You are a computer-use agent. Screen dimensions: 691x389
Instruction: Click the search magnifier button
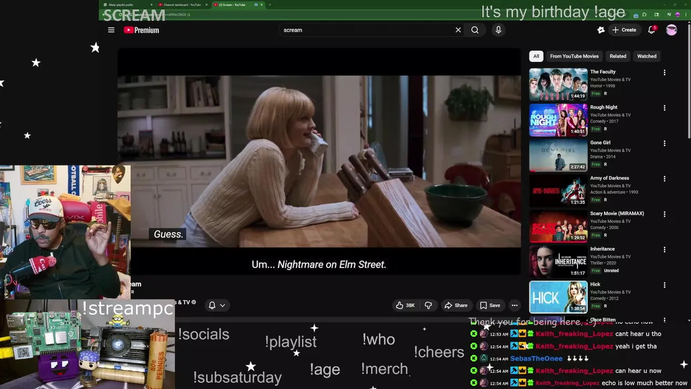tap(475, 30)
